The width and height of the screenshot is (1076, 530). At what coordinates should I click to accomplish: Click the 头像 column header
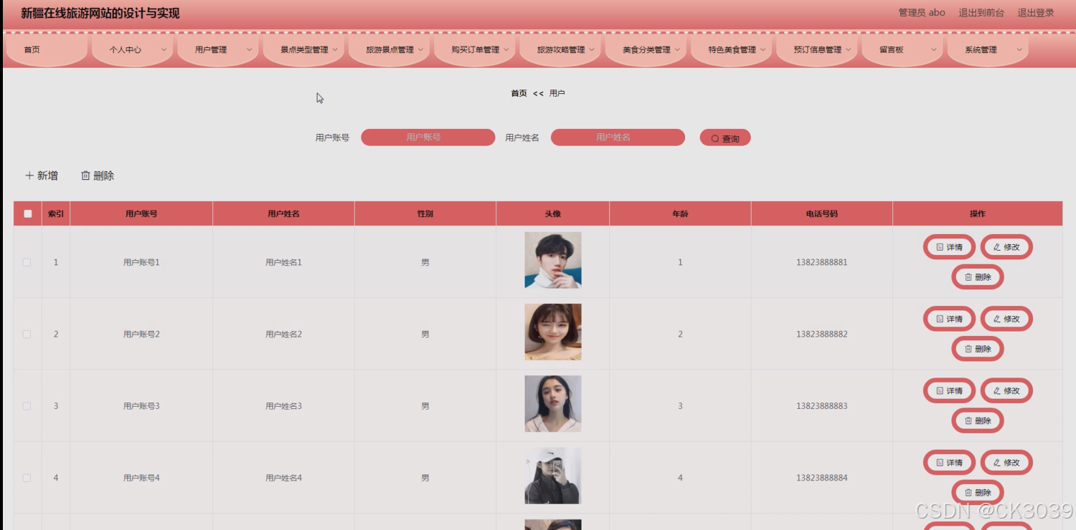(553, 213)
